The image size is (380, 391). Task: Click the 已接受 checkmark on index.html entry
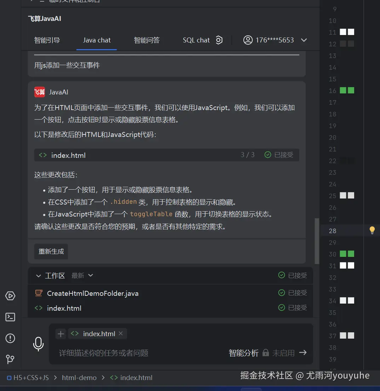282,307
